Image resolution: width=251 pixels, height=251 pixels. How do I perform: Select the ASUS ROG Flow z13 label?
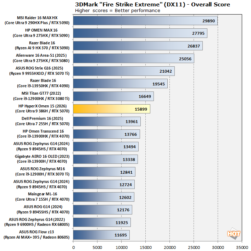coord(37,234)
